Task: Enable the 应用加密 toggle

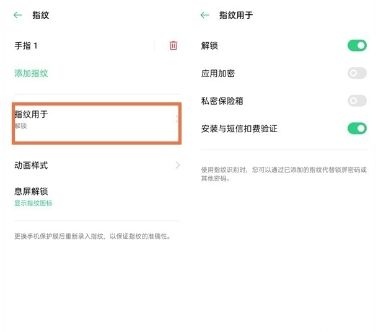Action: pos(357,73)
